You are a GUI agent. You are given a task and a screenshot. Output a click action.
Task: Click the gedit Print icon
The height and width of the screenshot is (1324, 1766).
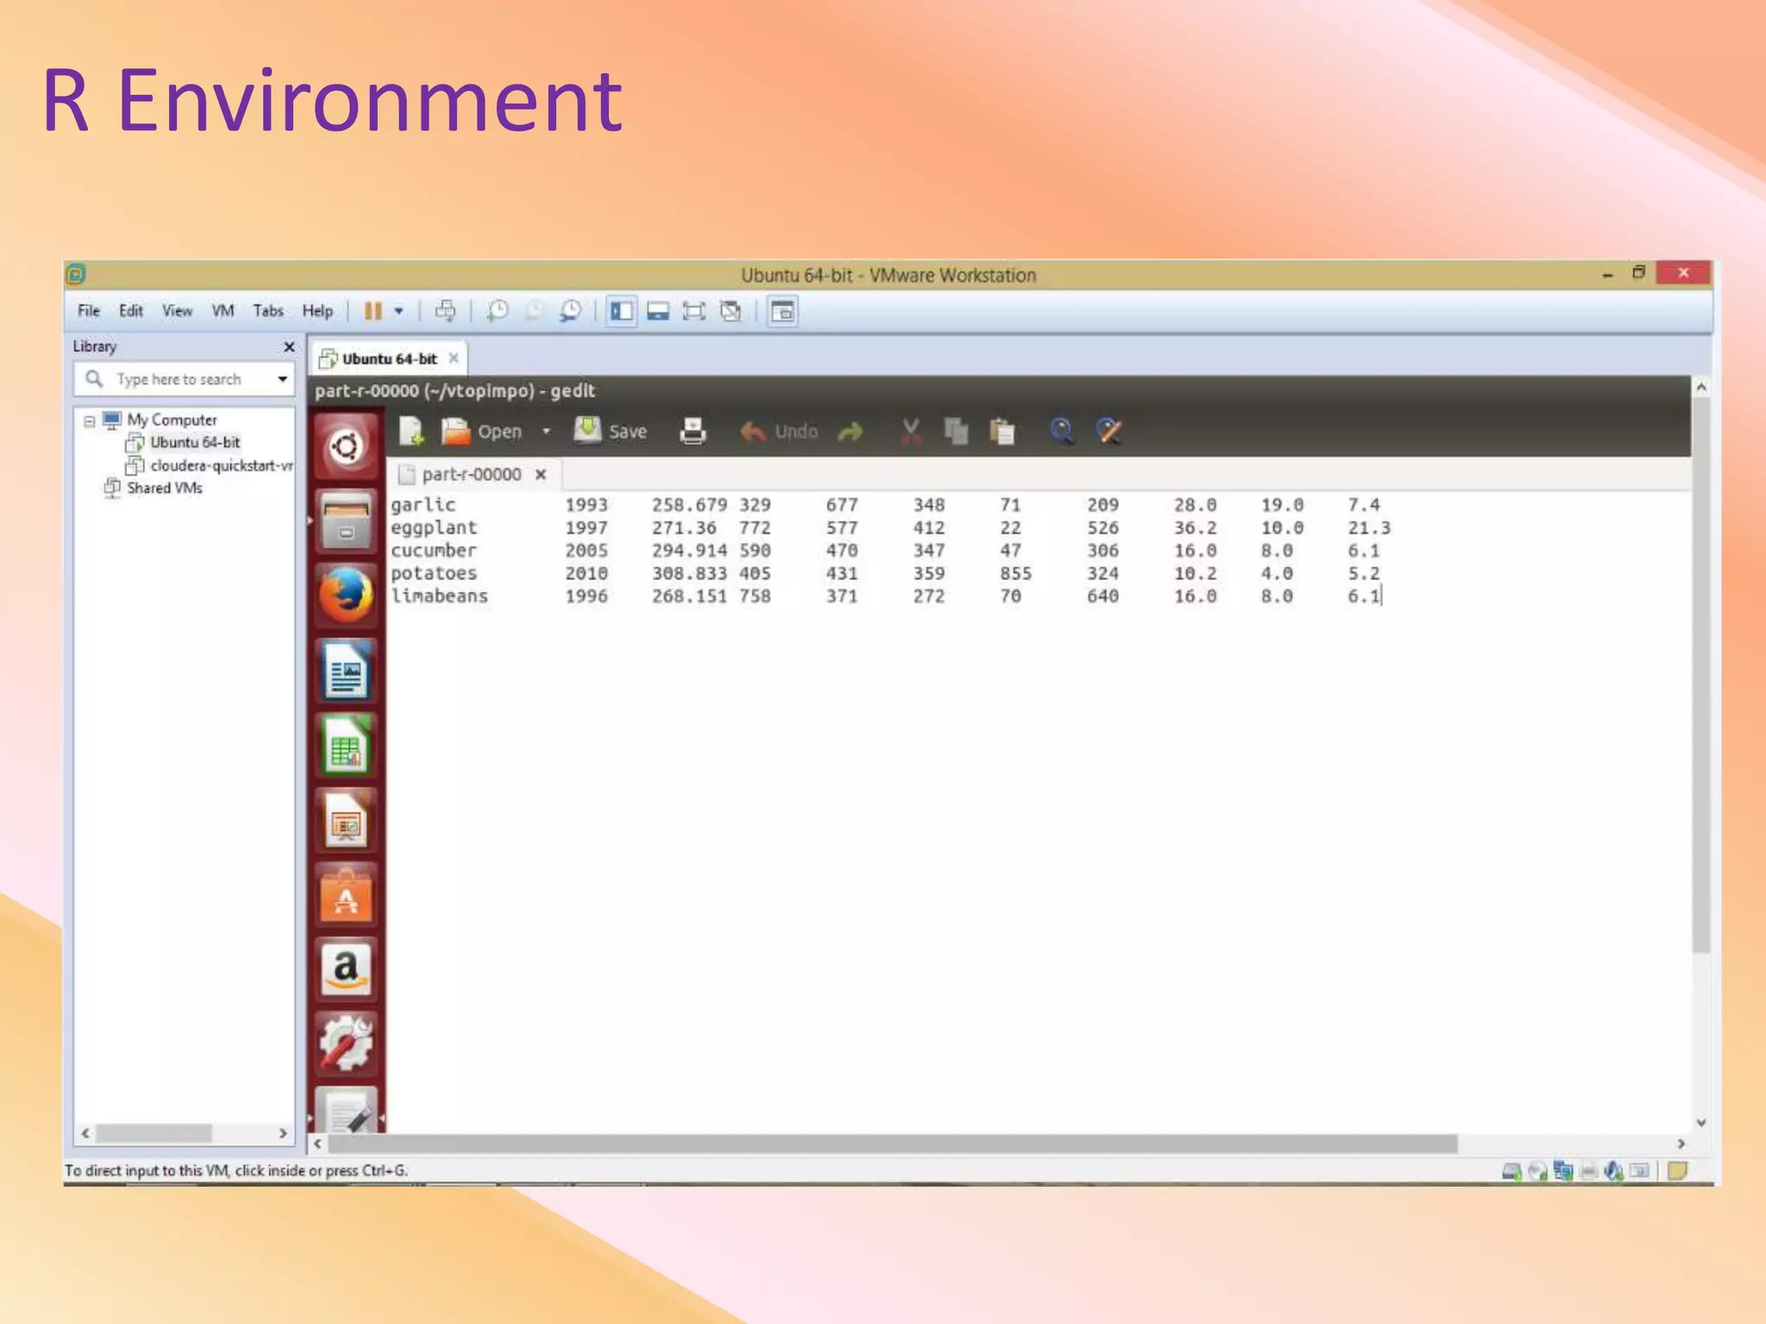pyautogui.click(x=692, y=431)
